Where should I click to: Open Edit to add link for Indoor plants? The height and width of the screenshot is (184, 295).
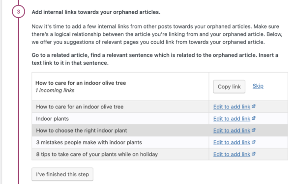[232, 119]
